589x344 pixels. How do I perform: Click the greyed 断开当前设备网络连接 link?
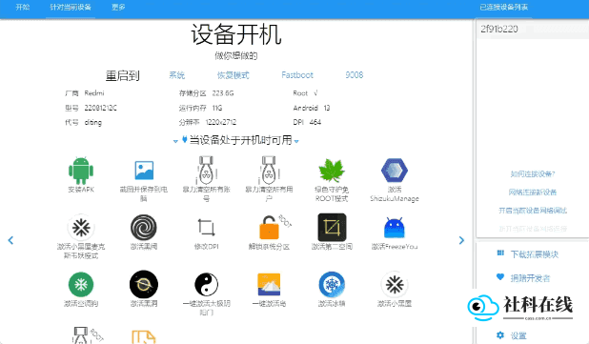point(533,229)
